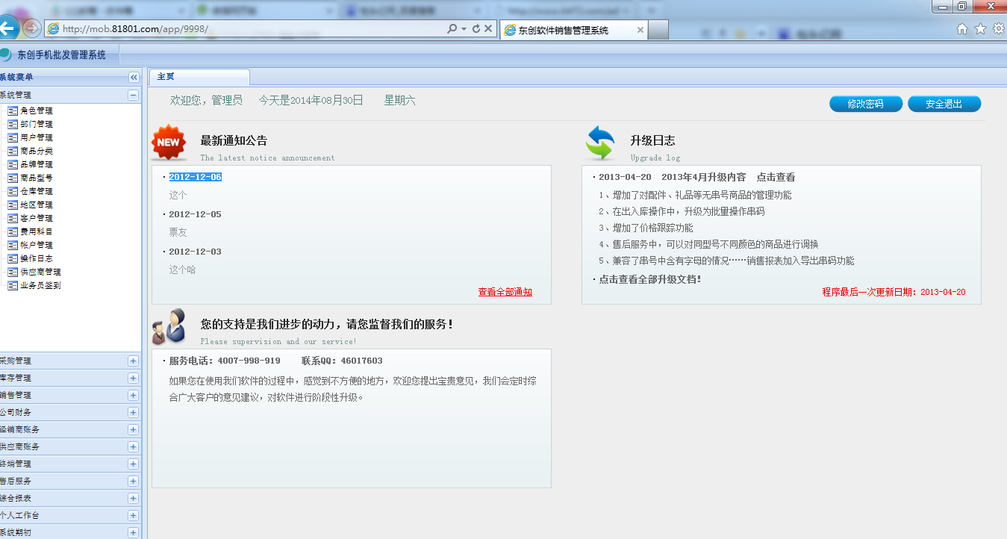Screen dimensions: 1007x539
Task: Collapse the 系统菜单 sidebar panel
Action: pos(134,77)
